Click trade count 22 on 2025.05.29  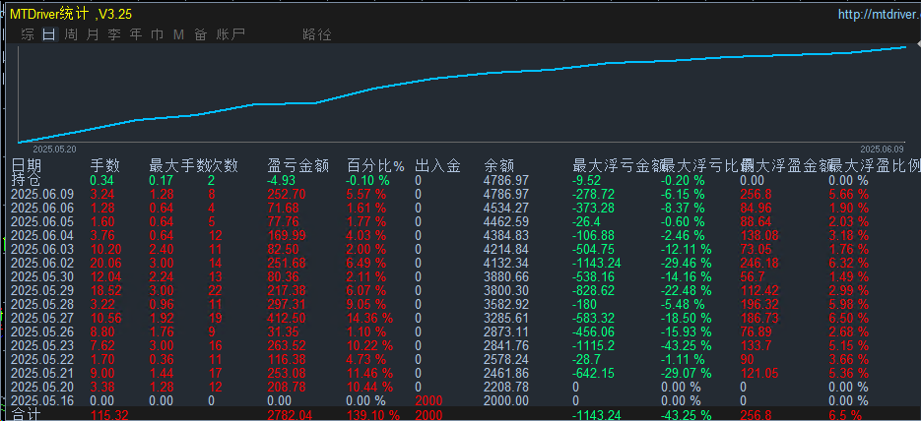tap(214, 290)
